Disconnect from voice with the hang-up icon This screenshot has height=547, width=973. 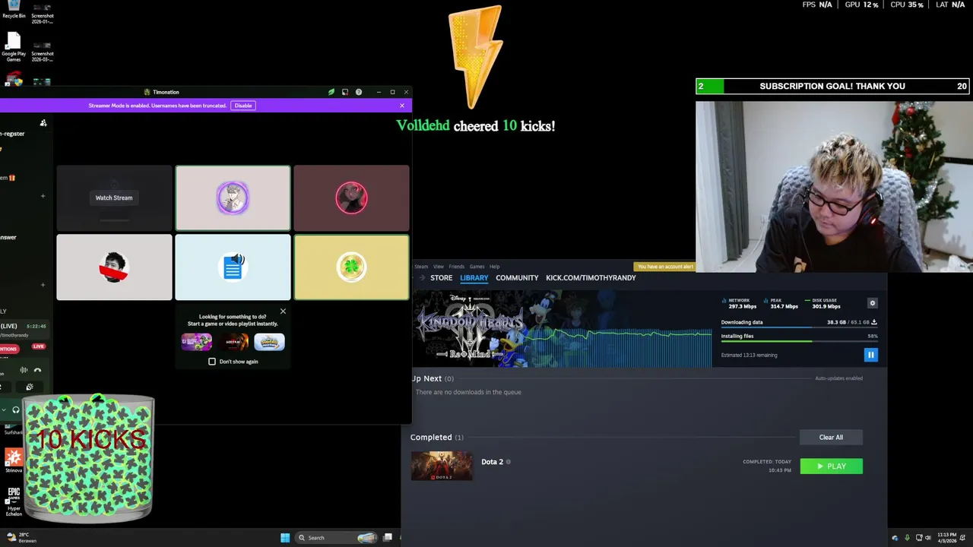[x=37, y=370]
